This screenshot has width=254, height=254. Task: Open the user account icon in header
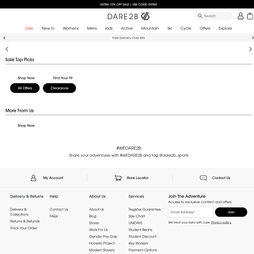coord(240,16)
